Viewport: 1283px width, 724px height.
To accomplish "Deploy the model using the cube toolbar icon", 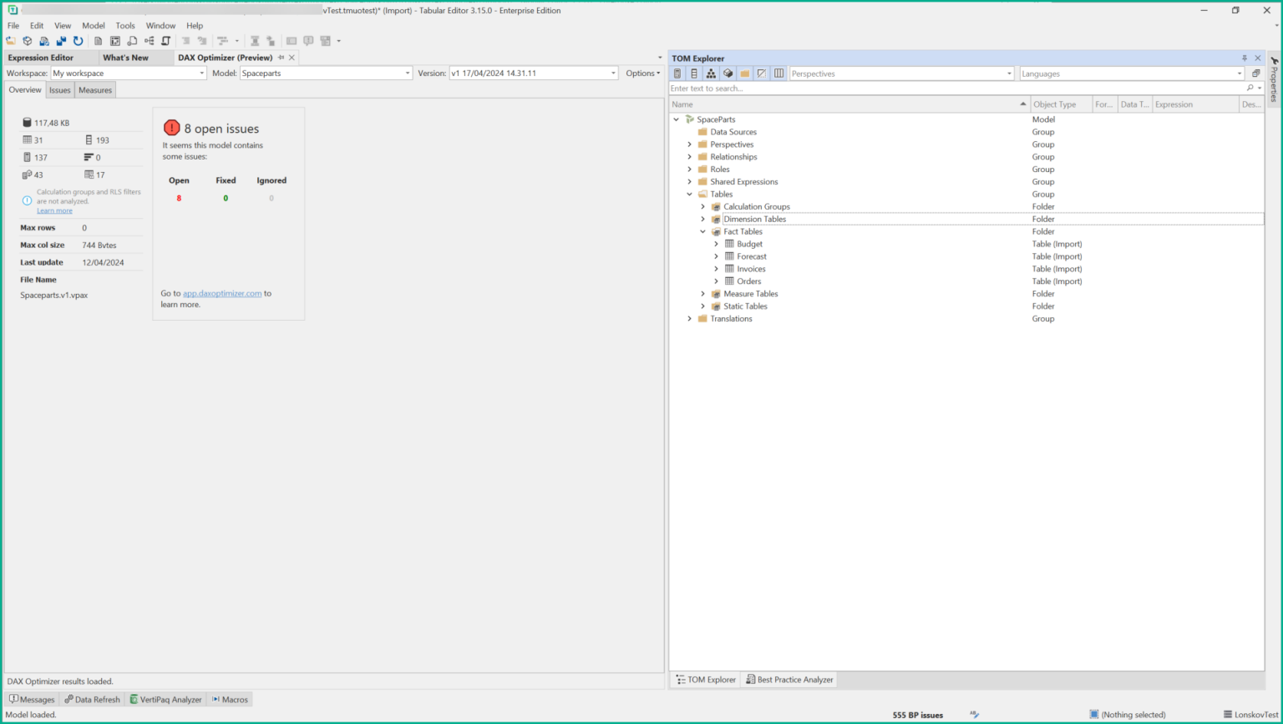I will point(27,40).
